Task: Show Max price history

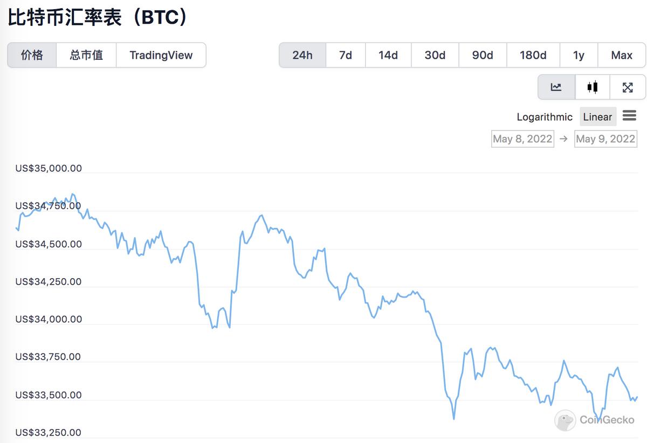Action: [x=622, y=55]
